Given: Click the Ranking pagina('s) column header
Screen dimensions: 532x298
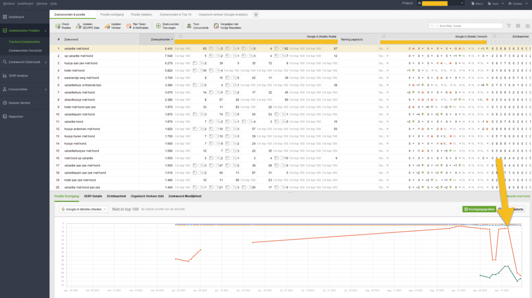Looking at the screenshot, I should (x=352, y=39).
